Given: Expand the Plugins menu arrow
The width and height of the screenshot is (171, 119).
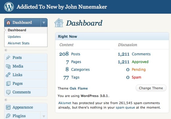Looking at the screenshot, I should click(44, 116).
